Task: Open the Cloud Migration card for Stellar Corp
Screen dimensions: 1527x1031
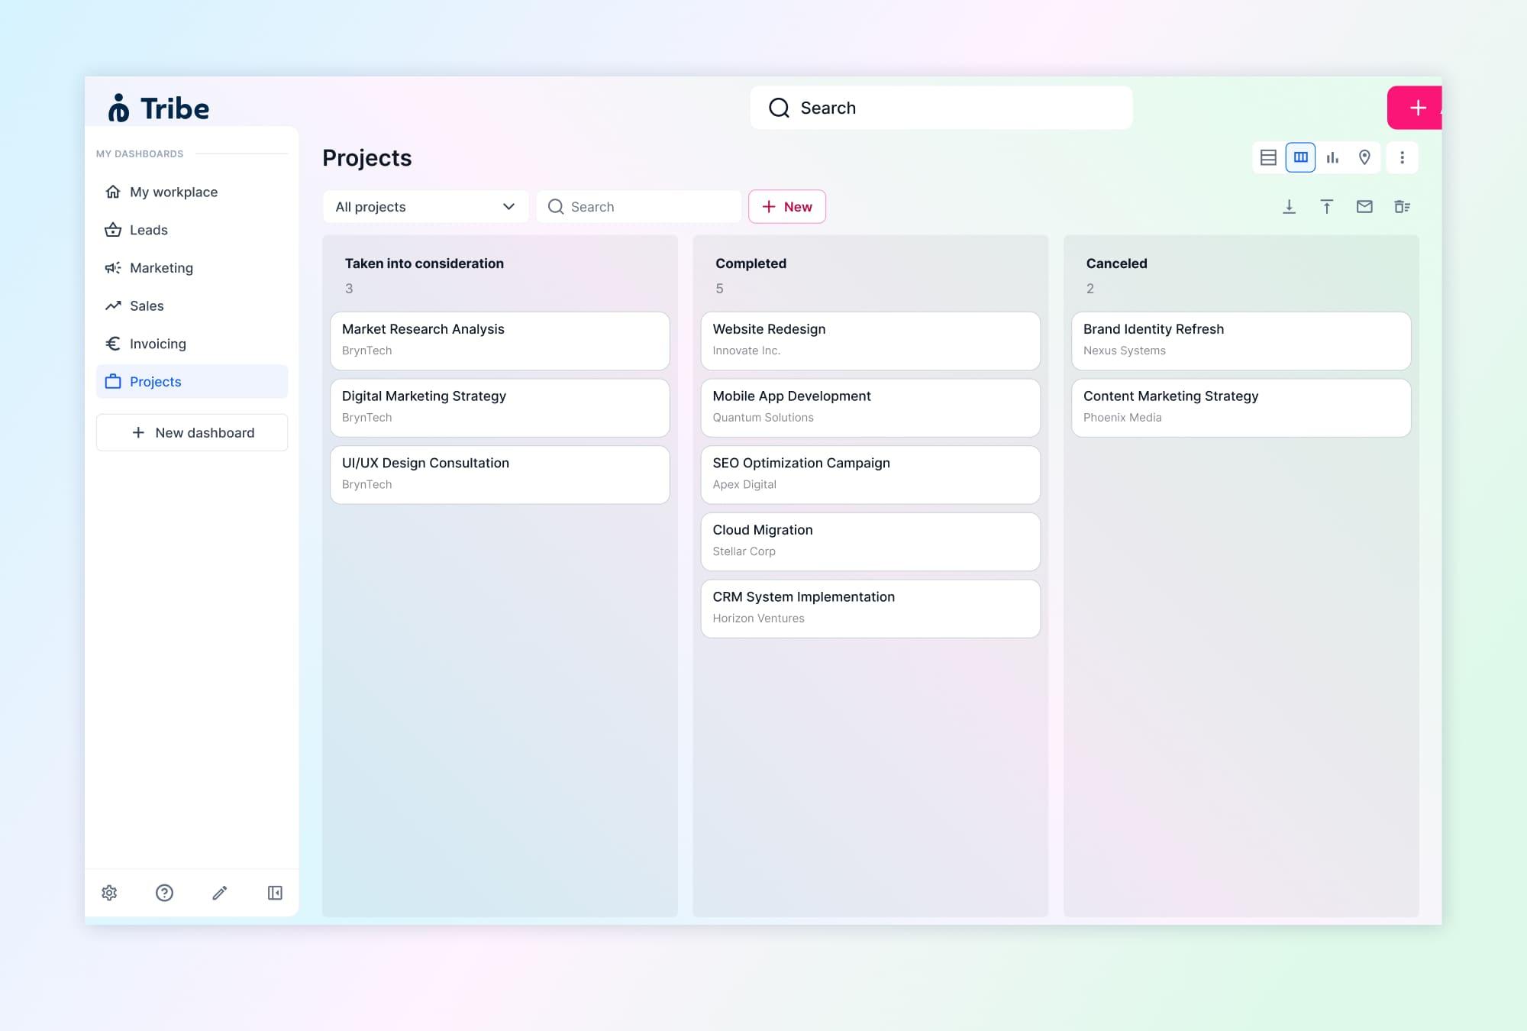Action: click(x=870, y=541)
